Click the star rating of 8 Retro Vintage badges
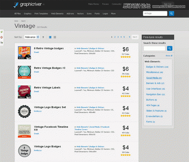Viewport: 189px width, 162px height. [x=125, y=57]
